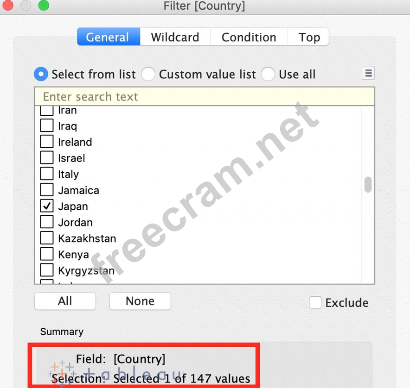This screenshot has width=410, height=388.
Task: Go to the General tab
Action: [x=108, y=37]
